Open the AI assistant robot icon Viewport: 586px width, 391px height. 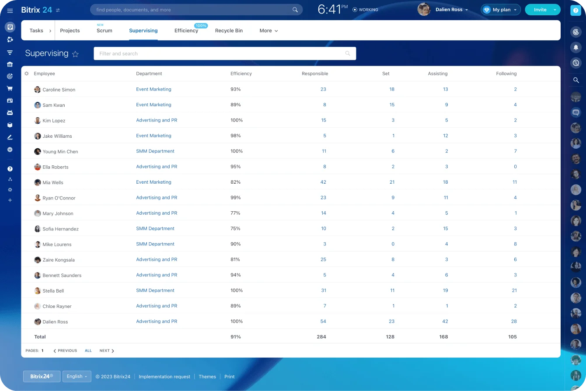[x=10, y=112]
